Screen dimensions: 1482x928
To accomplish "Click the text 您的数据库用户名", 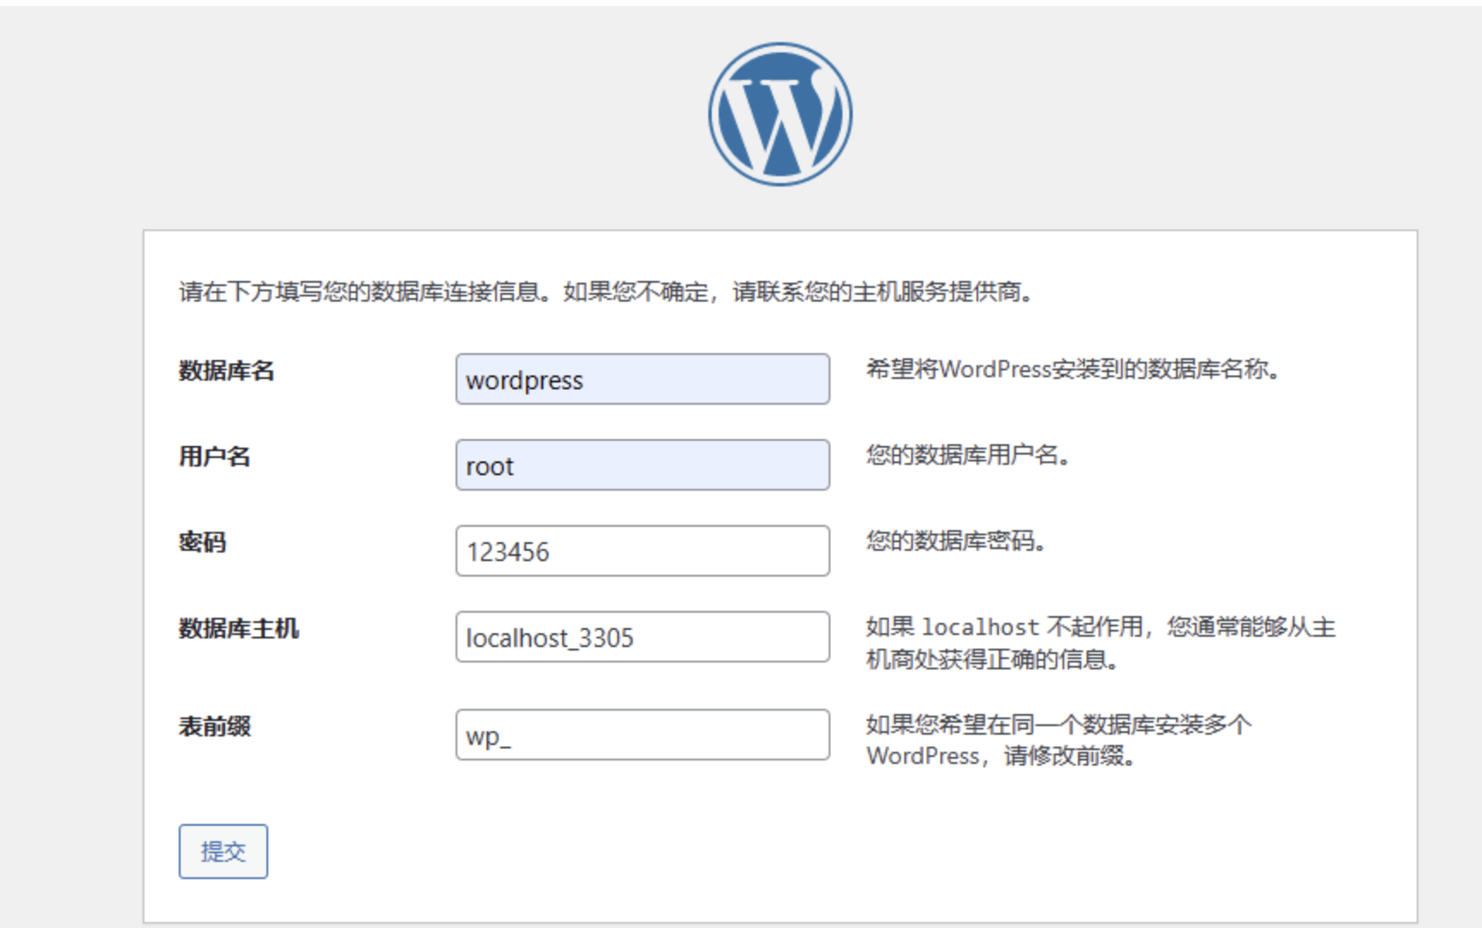I will 968,455.
